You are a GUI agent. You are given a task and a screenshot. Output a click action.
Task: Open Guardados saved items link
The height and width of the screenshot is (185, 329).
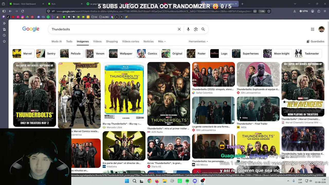click(315, 41)
